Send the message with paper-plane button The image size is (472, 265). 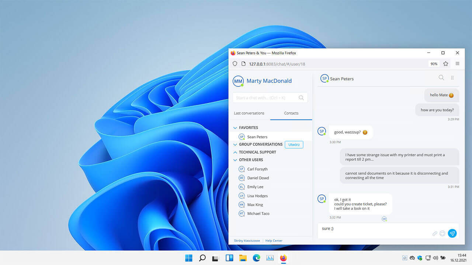[x=452, y=233]
